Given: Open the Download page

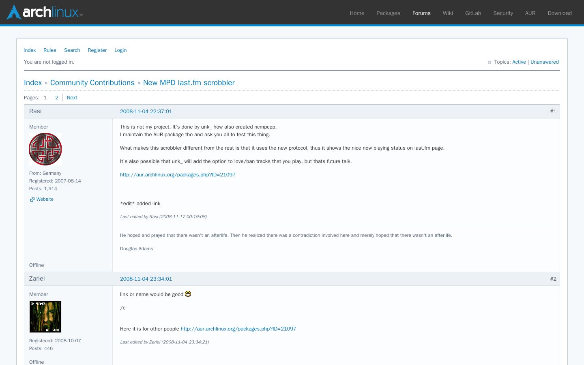Looking at the screenshot, I should pyautogui.click(x=560, y=13).
